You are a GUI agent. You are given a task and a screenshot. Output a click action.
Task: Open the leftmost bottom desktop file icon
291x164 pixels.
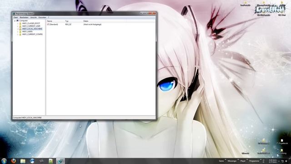pos(246,151)
